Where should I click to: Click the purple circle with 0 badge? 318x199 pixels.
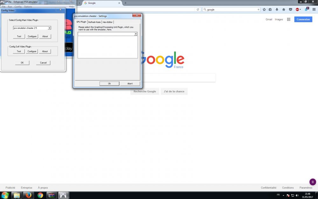(313, 182)
